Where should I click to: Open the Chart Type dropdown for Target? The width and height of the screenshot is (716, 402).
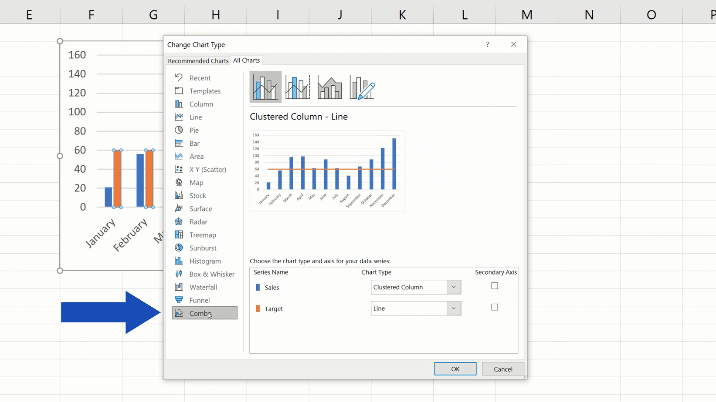click(x=453, y=308)
